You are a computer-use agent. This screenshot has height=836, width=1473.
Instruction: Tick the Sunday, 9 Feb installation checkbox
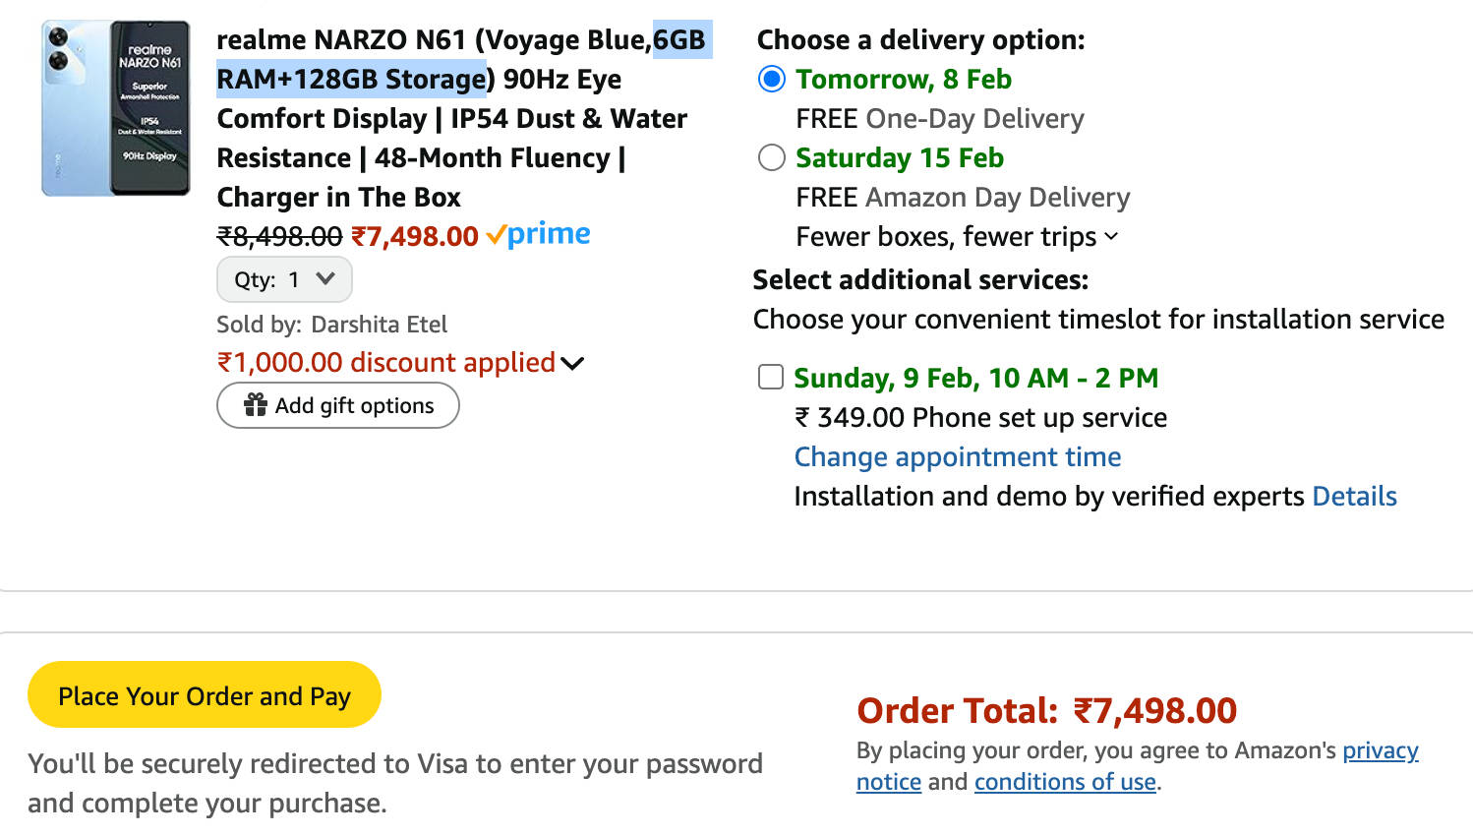pos(771,377)
